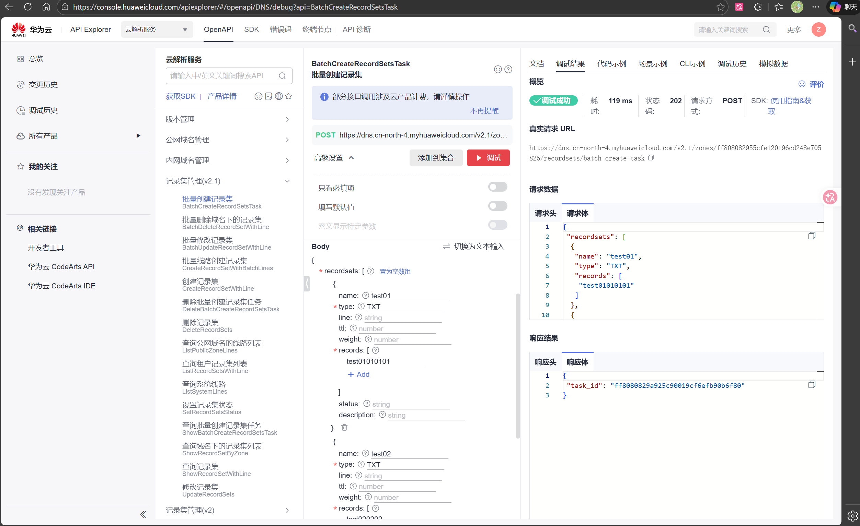Turn on 填写默认值 switch

pyautogui.click(x=498, y=206)
